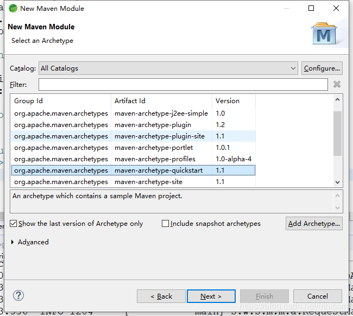Sort archetypes by Group Id column header
Screen dimensions: 353x316
tap(61, 101)
